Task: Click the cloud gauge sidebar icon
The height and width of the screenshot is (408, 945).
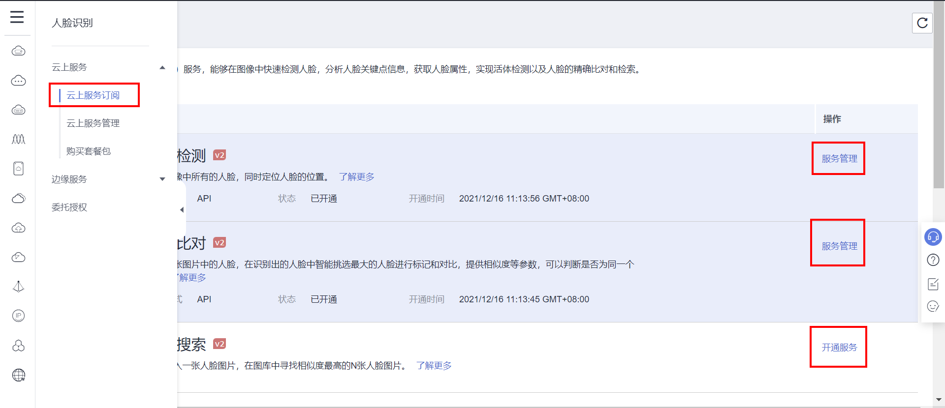Action: click(x=18, y=257)
